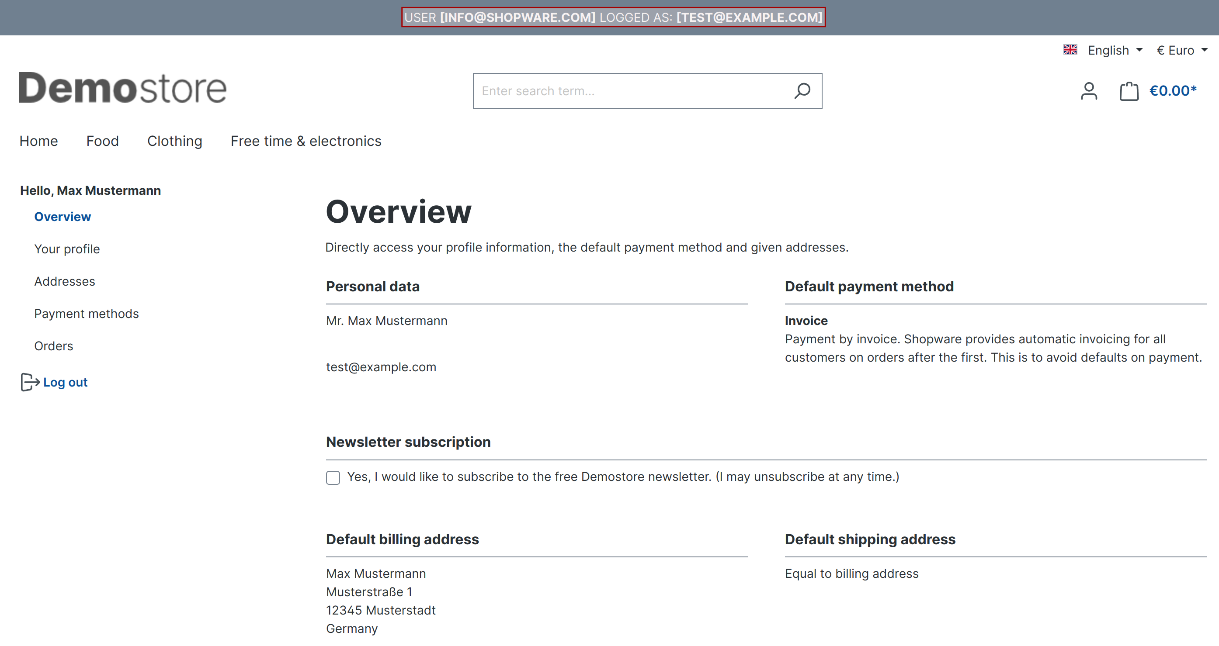Click the Demostore logo

point(123,88)
